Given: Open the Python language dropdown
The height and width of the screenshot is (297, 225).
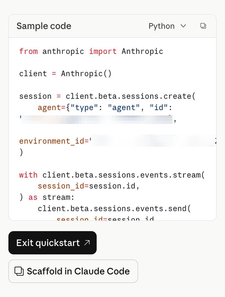Looking at the screenshot, I should [x=167, y=26].
